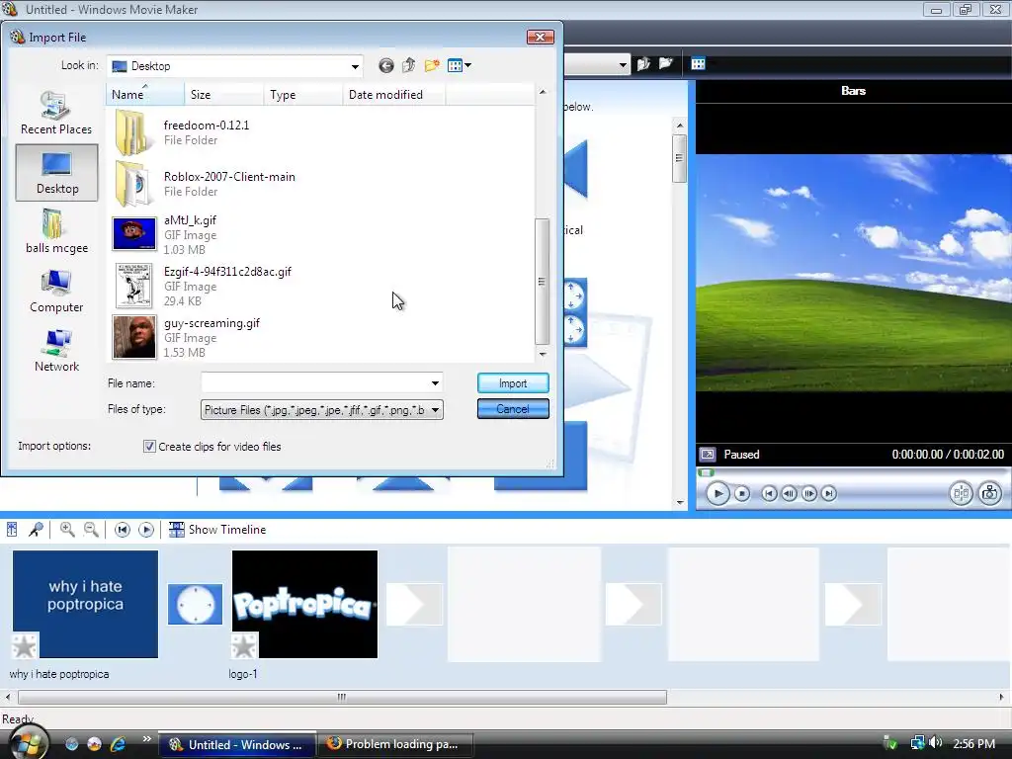Click the preview seek bar
1012x759 pixels.
853,472
